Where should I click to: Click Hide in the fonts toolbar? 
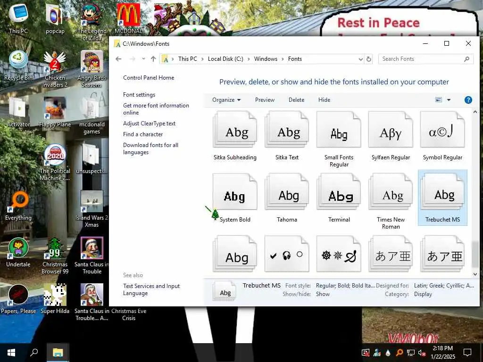324,100
